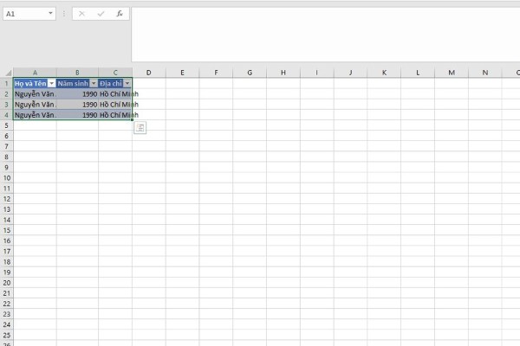Click cell A3 with Nguyễn Văn

(x=35, y=104)
